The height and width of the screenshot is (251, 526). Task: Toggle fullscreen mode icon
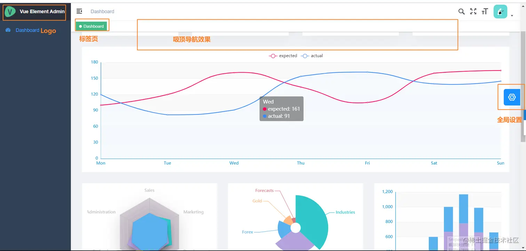473,11
